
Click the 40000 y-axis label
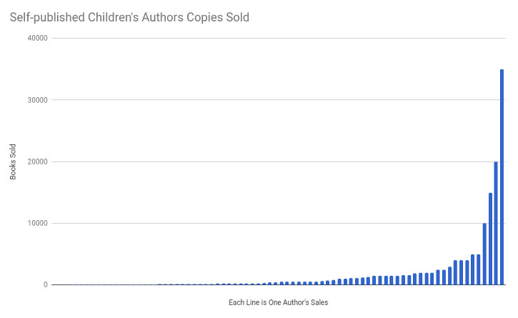pos(38,39)
